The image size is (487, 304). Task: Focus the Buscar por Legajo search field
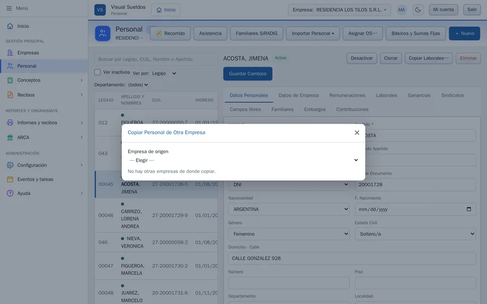point(156,59)
